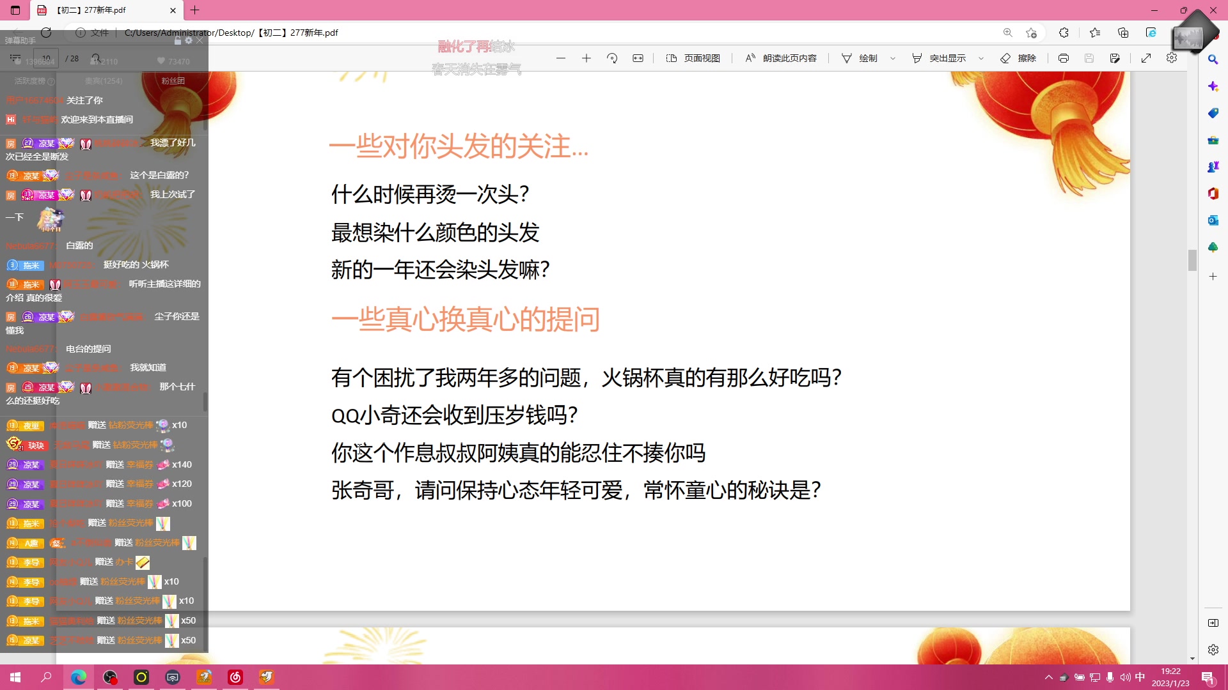
Task: Show hidden system tray icons
Action: pyautogui.click(x=1048, y=677)
